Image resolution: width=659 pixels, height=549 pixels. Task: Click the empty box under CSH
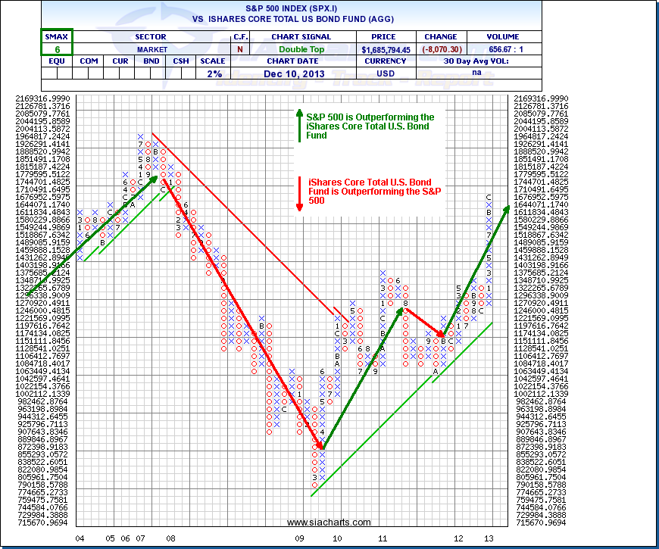[x=182, y=73]
